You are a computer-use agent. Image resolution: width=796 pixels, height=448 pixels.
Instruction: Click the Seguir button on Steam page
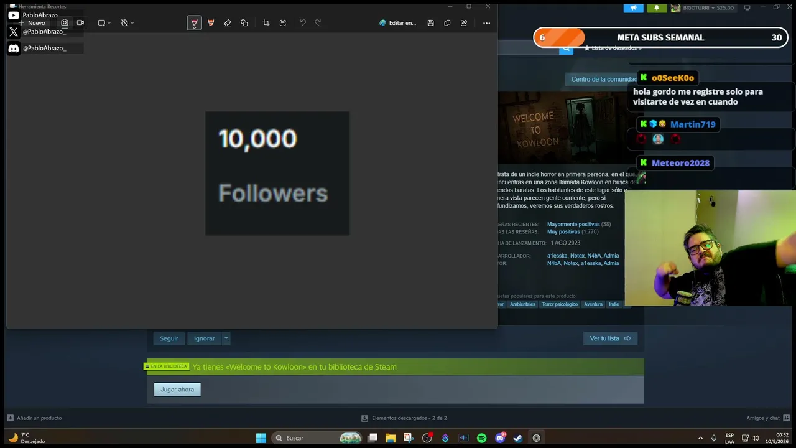coord(169,338)
